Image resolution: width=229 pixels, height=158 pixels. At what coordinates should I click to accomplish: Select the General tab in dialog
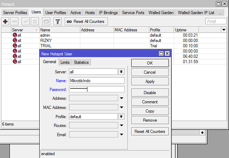coord(49,62)
